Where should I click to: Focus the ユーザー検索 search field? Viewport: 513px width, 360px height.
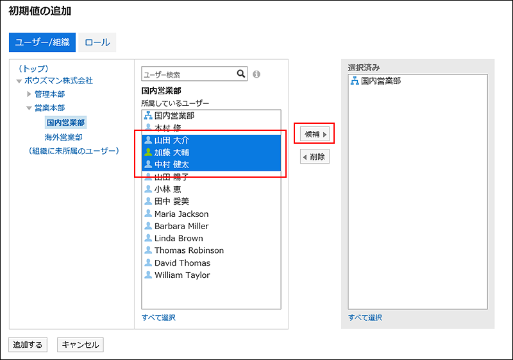click(x=188, y=74)
